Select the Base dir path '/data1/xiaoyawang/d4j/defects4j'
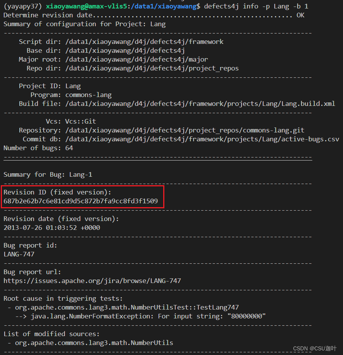This screenshot has width=343, height=355. click(125, 50)
